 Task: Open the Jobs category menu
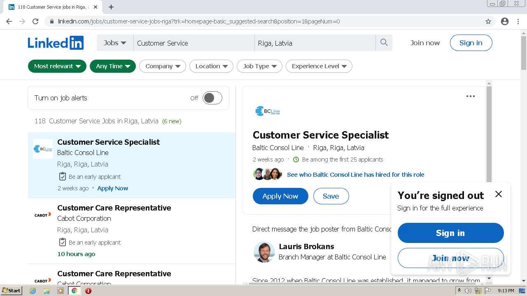[115, 43]
